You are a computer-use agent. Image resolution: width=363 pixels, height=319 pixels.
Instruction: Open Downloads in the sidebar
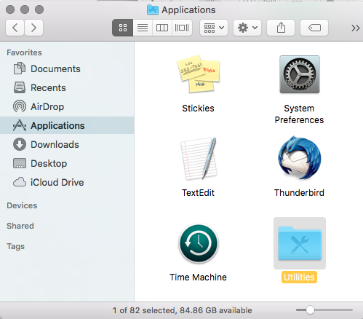[67, 144]
